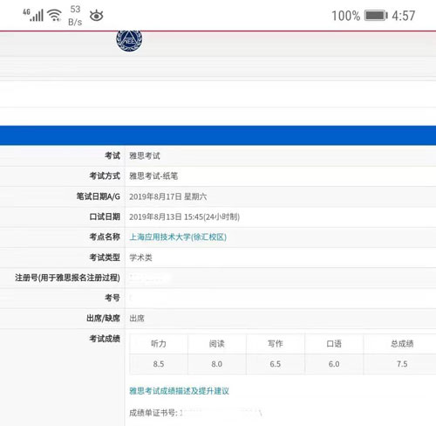This screenshot has width=436, height=426.
Task: Tap the 4:57 clock in status bar
Action: (x=404, y=16)
